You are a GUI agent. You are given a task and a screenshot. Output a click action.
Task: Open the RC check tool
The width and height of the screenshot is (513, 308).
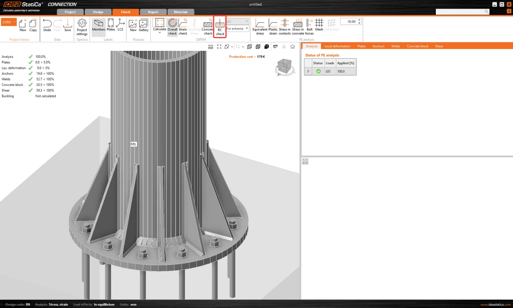(x=220, y=27)
